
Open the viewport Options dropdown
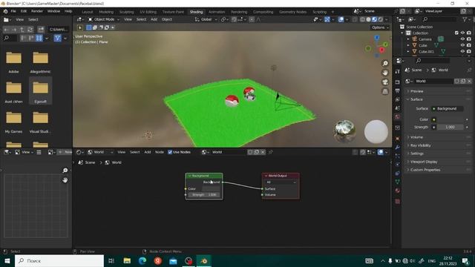coord(380,27)
